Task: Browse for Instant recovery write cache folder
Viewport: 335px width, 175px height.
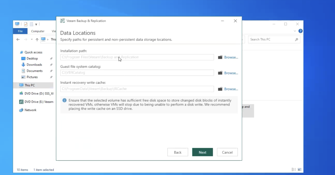Action: [231, 89]
